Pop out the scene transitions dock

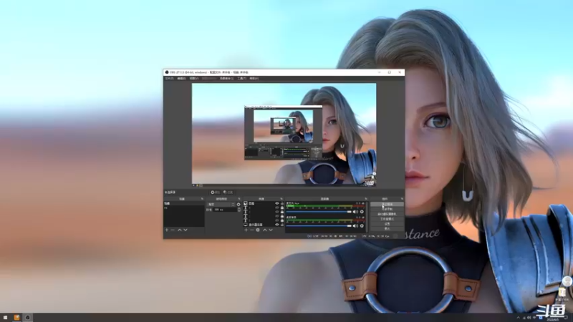coord(239,199)
